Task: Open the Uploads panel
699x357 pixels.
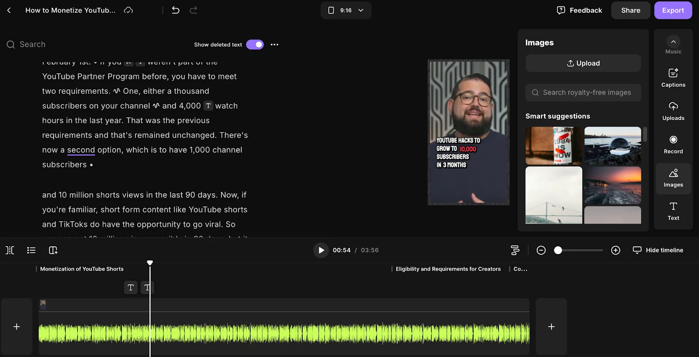Action: click(x=673, y=111)
